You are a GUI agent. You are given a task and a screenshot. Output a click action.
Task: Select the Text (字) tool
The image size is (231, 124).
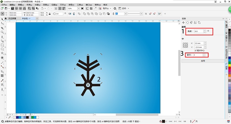click(x=2, y=58)
